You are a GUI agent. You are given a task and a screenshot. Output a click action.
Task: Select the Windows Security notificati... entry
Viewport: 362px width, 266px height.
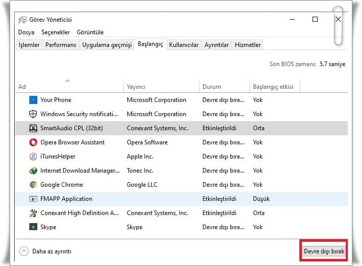79,114
